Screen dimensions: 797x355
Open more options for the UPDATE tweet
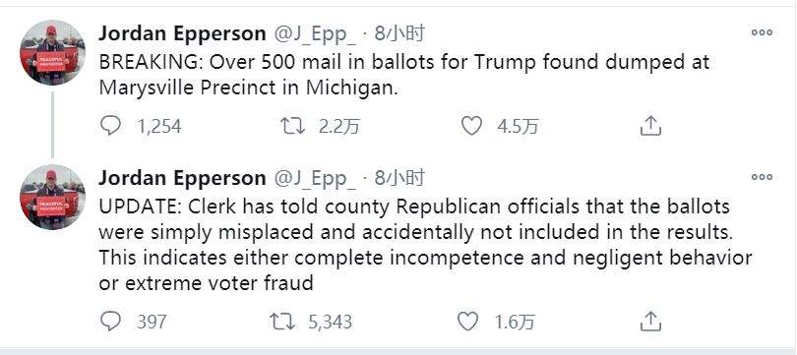point(762,177)
